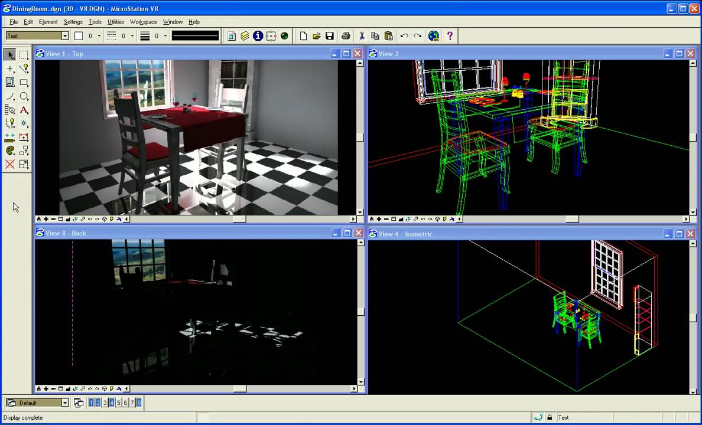The image size is (702, 425).
Task: Choose the Change Attributes paint palette tool
Action: pos(10,151)
